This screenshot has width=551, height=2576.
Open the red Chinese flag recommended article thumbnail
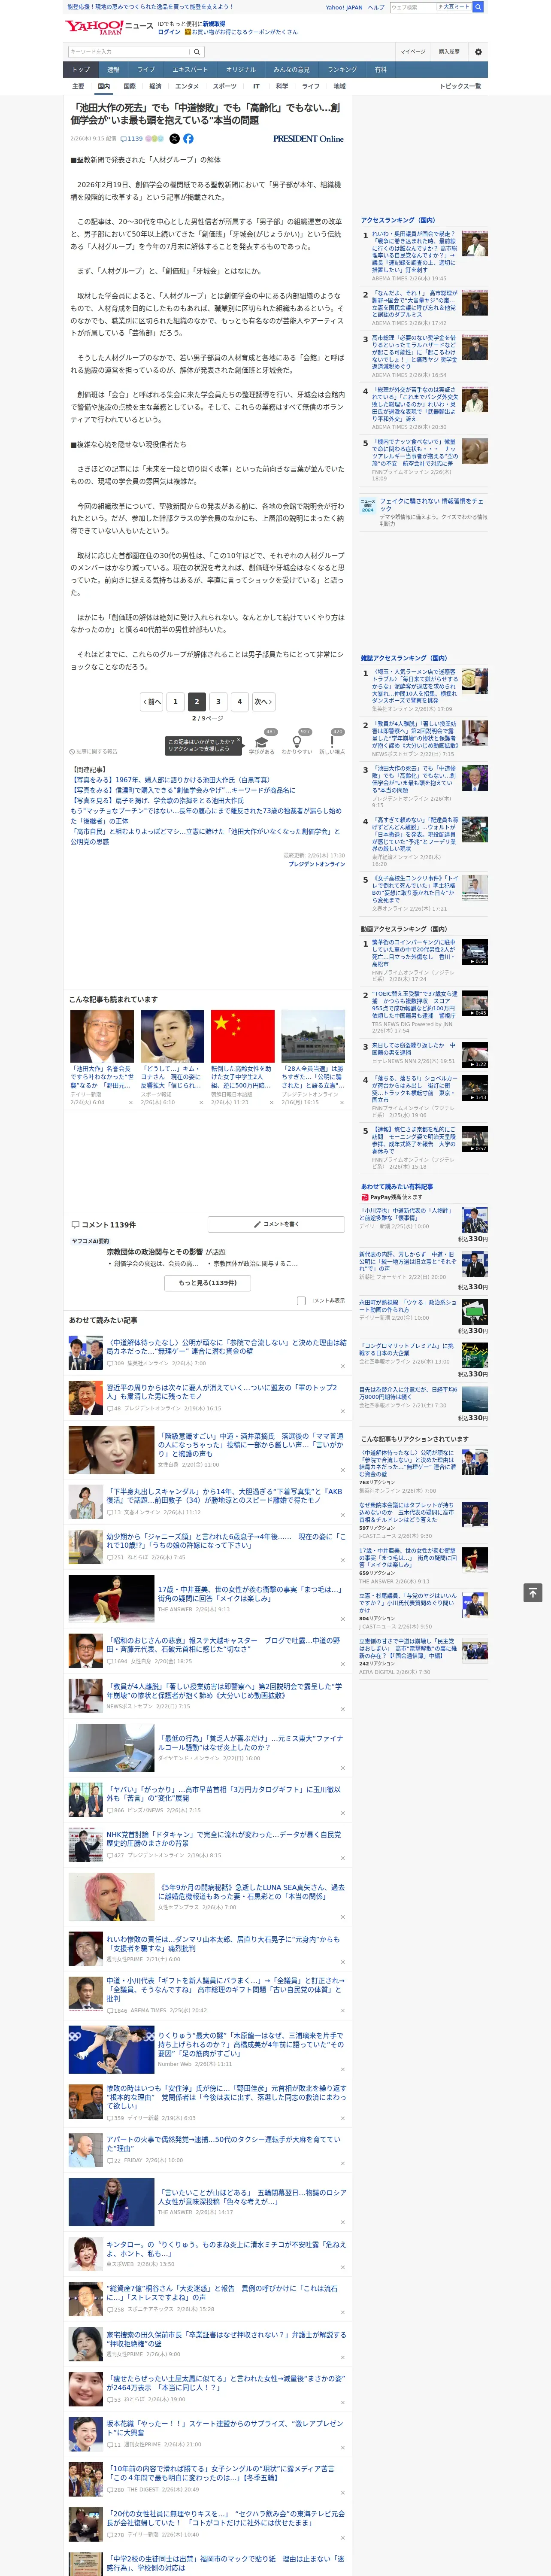pos(243,1036)
